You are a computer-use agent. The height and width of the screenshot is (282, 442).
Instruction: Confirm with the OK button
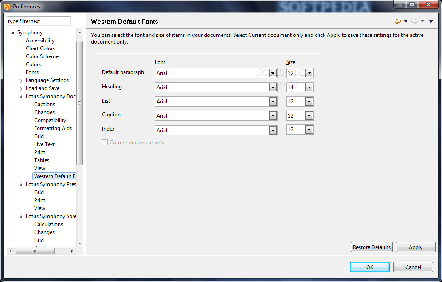coord(370,267)
